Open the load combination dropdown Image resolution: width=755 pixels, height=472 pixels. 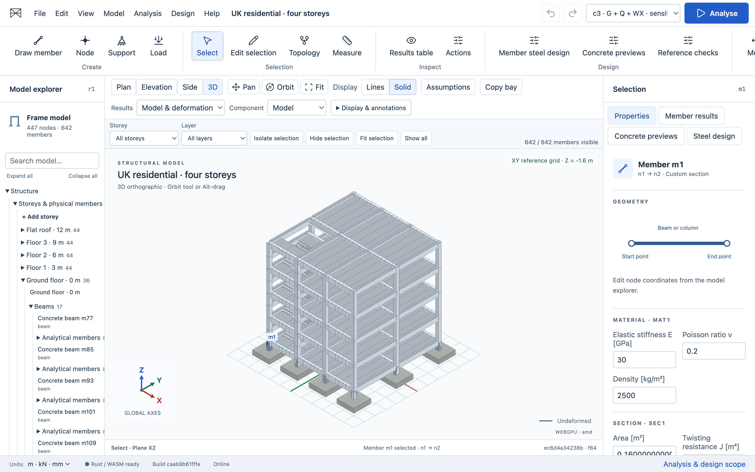pos(633,13)
